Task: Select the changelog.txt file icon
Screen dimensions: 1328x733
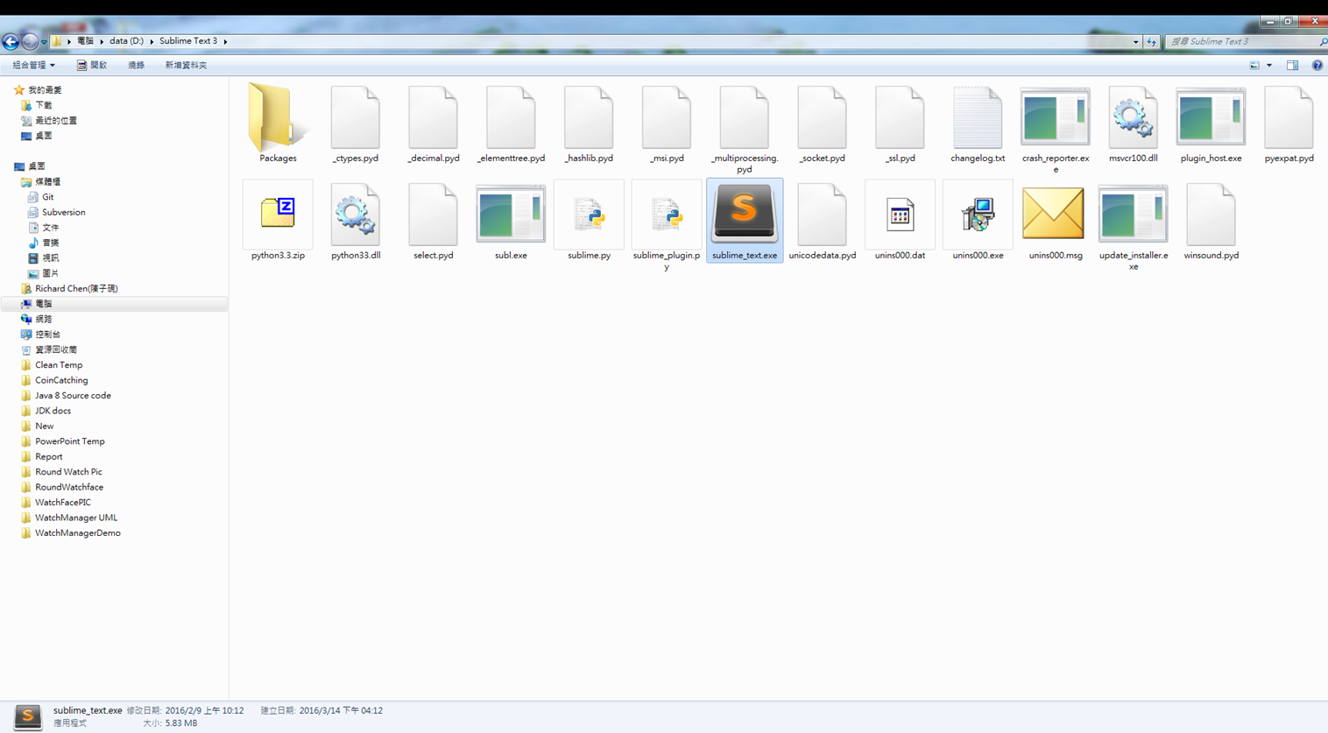Action: point(978,117)
